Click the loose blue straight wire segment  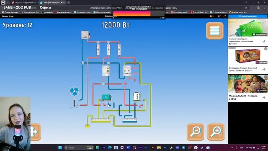tap(114, 105)
